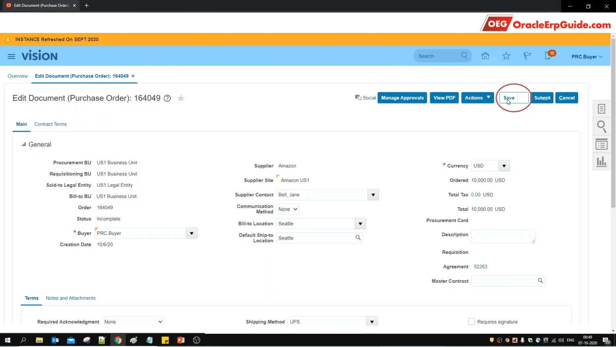
Task: Expand the Buyer dropdown
Action: [192, 233]
